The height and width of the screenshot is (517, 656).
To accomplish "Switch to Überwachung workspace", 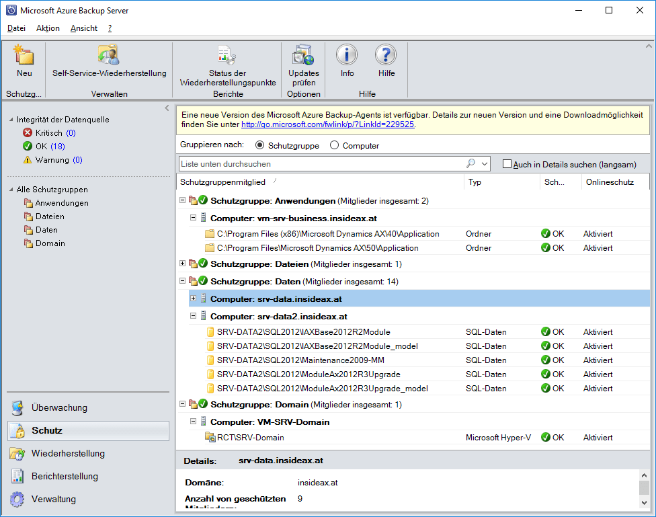I will point(59,408).
